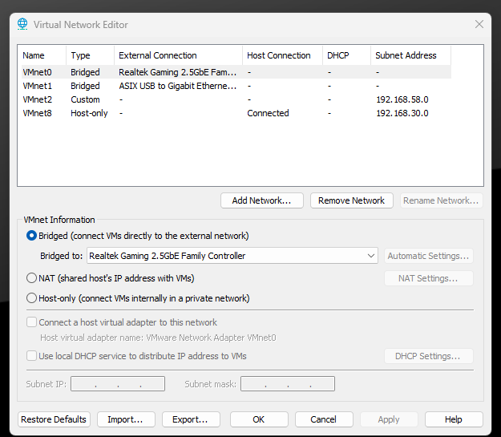The image size is (501, 437).
Task: Click Restore Defaults button
Action: (x=54, y=419)
